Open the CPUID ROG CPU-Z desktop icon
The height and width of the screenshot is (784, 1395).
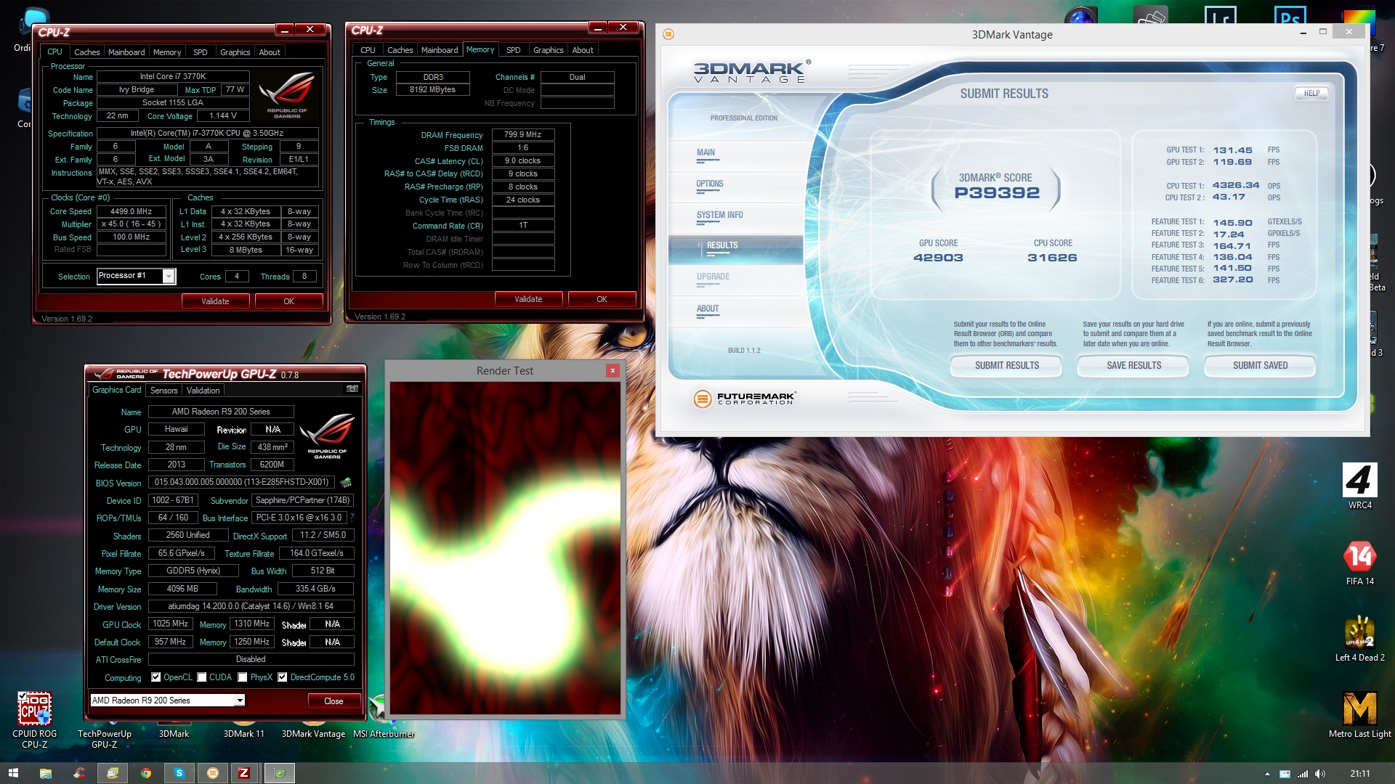click(34, 719)
